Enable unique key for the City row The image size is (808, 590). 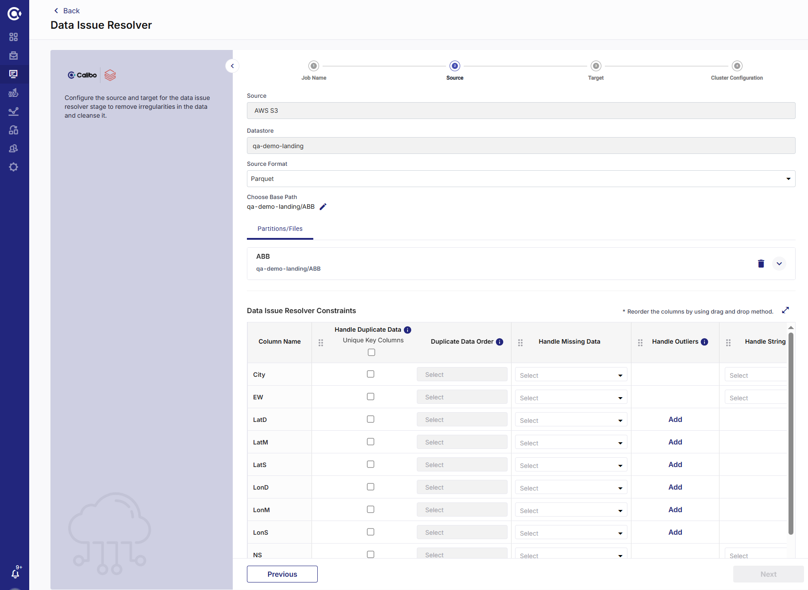(370, 374)
